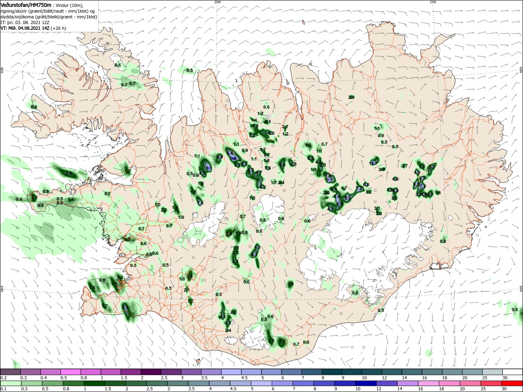Click the '9.8' precipitation value on map

(x=233, y=158)
